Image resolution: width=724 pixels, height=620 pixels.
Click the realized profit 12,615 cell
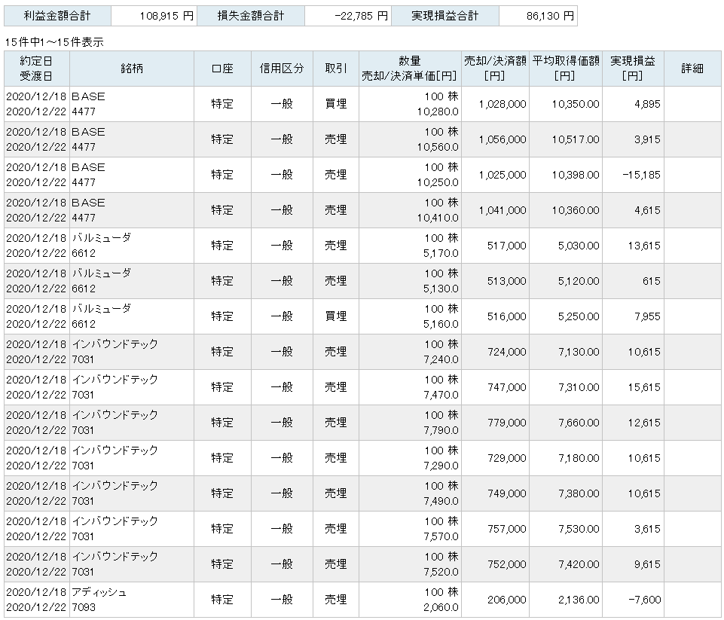click(x=633, y=423)
